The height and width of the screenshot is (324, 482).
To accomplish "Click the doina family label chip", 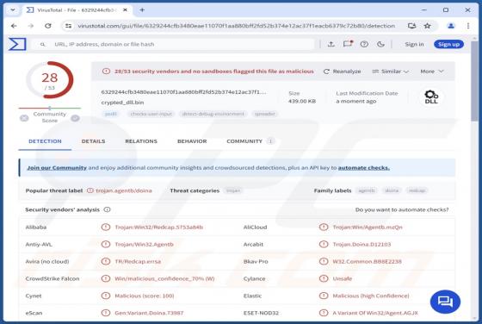I will [x=392, y=190].
